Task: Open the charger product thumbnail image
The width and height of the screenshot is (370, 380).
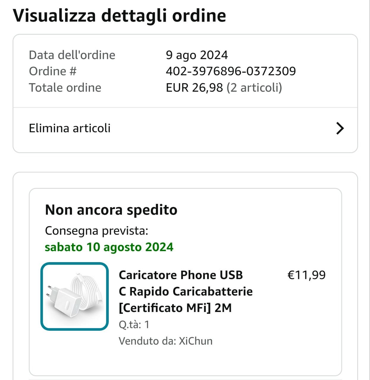Action: 74,296
